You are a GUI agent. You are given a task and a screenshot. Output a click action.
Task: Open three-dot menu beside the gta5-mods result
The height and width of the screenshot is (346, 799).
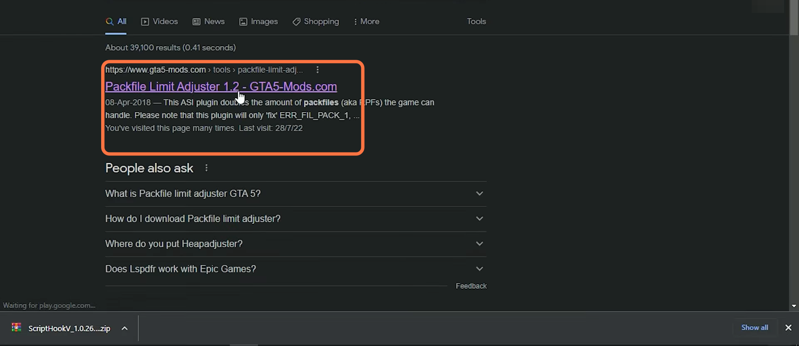[x=318, y=70]
